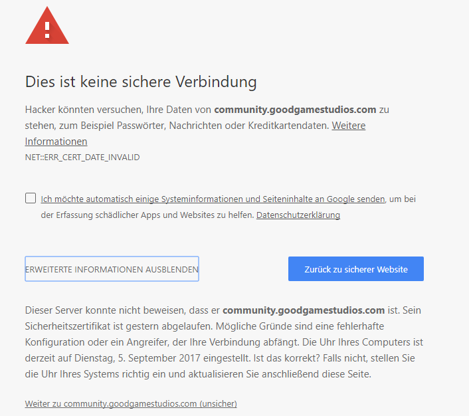Enable the send-system-information-to-Google checkbox
This screenshot has width=469, height=416.
[x=31, y=198]
